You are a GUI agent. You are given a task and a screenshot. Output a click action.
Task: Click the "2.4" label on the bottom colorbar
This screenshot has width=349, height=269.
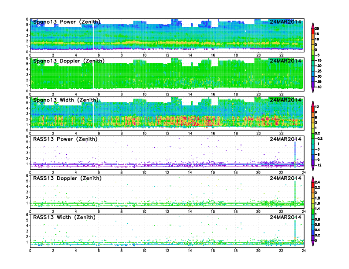point(318,182)
